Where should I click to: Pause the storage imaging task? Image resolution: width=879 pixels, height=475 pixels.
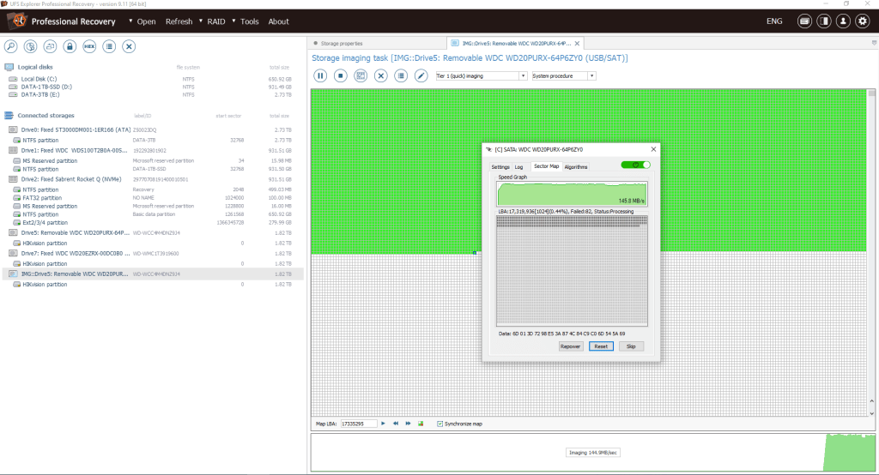click(319, 75)
